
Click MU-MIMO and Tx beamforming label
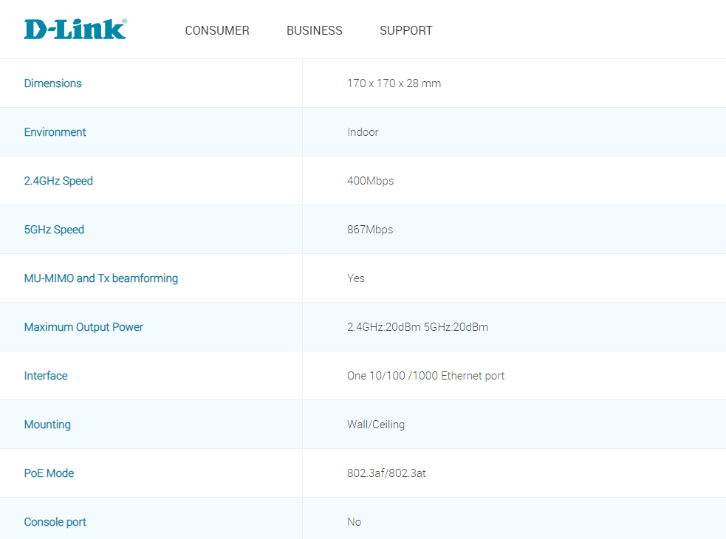[100, 278]
